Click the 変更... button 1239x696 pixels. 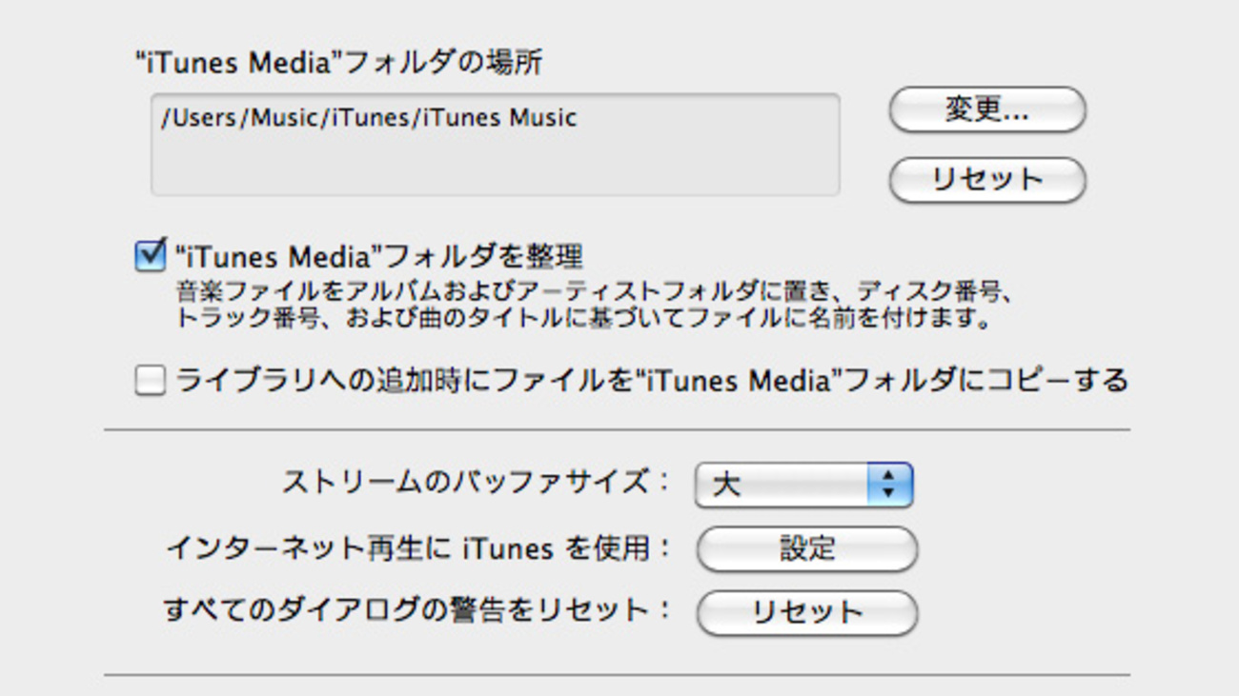coord(987,109)
